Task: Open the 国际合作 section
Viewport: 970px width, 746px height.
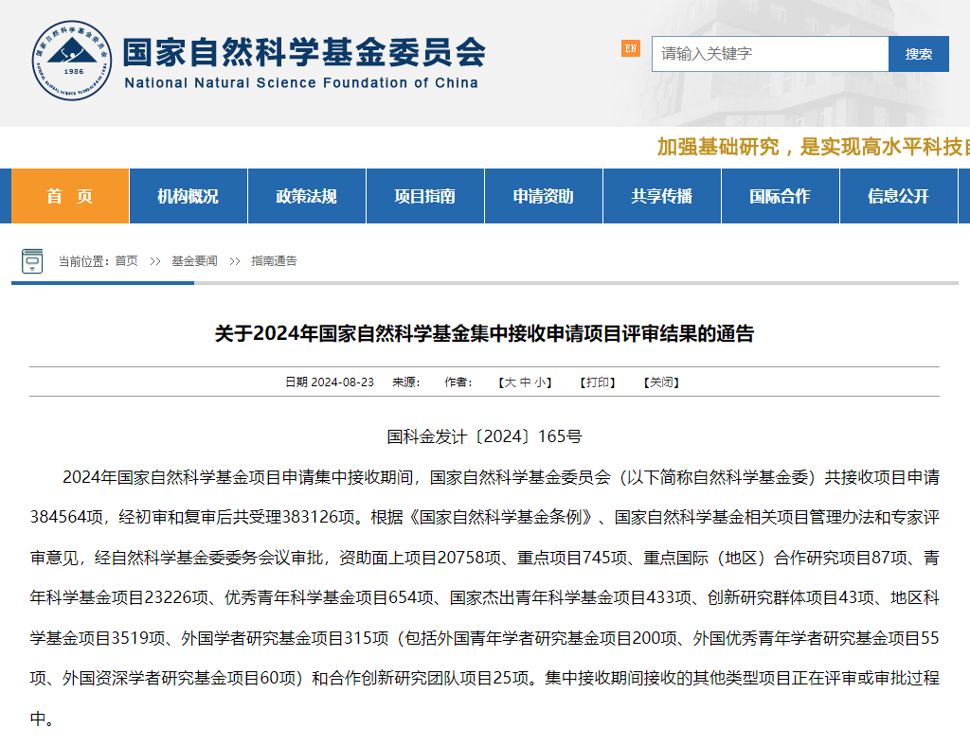Action: [x=780, y=195]
